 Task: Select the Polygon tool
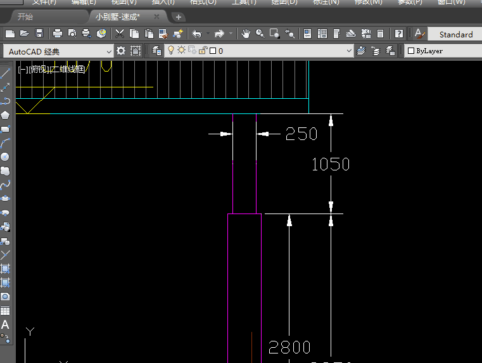point(5,115)
